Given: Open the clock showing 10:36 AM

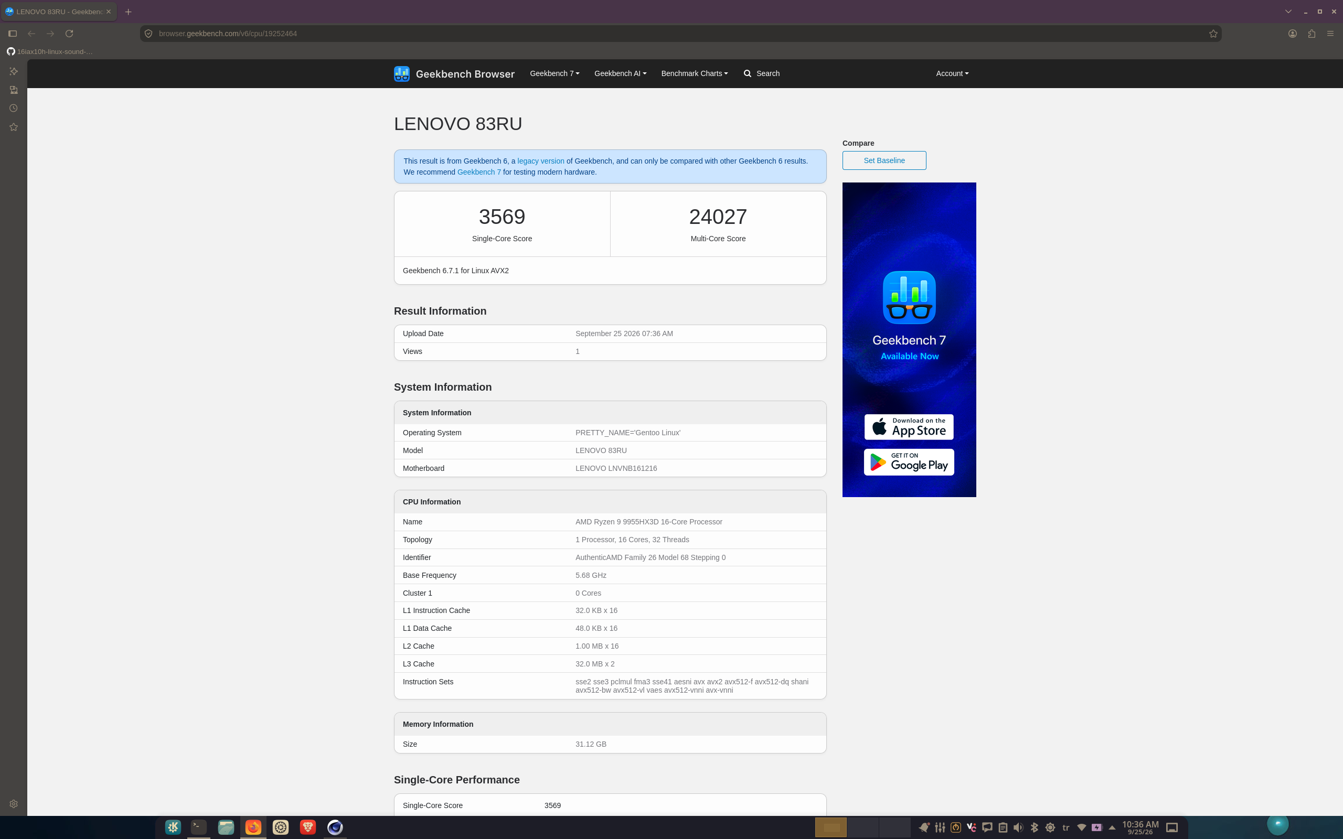Looking at the screenshot, I should pyautogui.click(x=1140, y=827).
